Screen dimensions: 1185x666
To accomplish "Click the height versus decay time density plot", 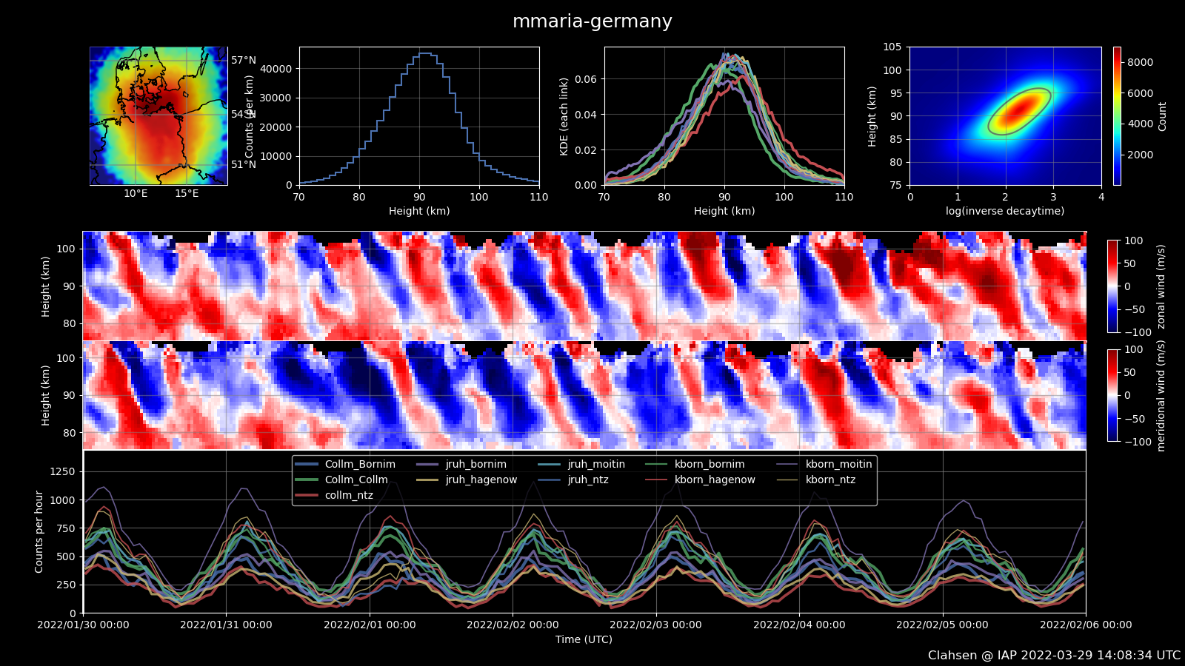I will (1006, 116).
